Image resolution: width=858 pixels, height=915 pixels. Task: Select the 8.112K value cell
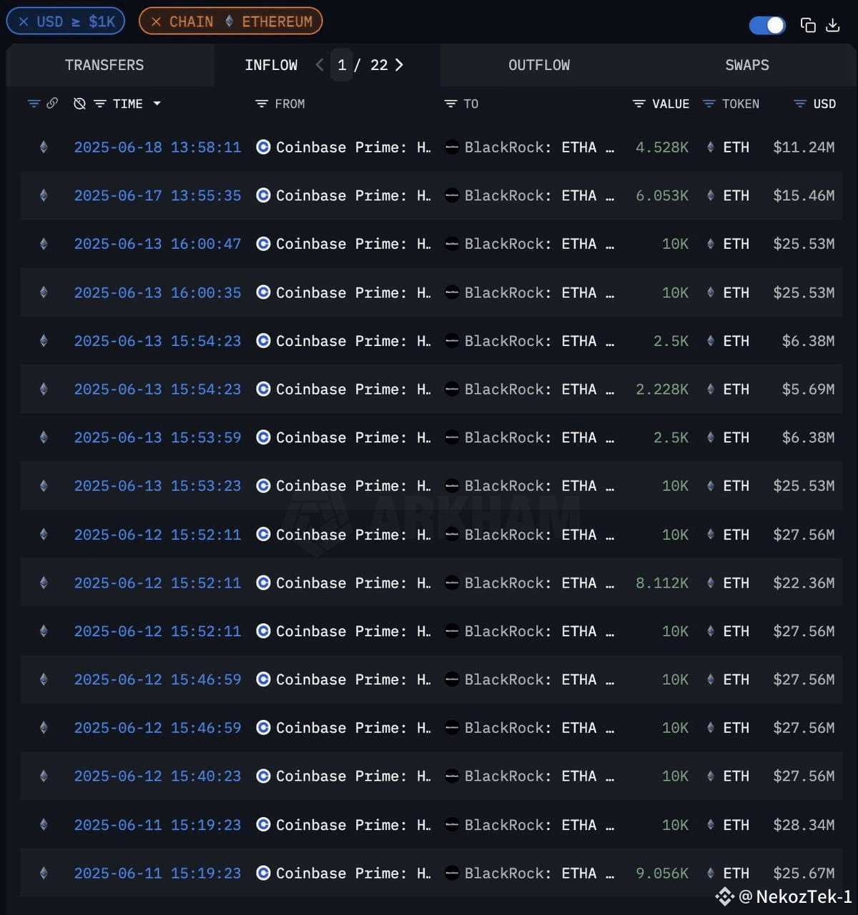pos(662,583)
